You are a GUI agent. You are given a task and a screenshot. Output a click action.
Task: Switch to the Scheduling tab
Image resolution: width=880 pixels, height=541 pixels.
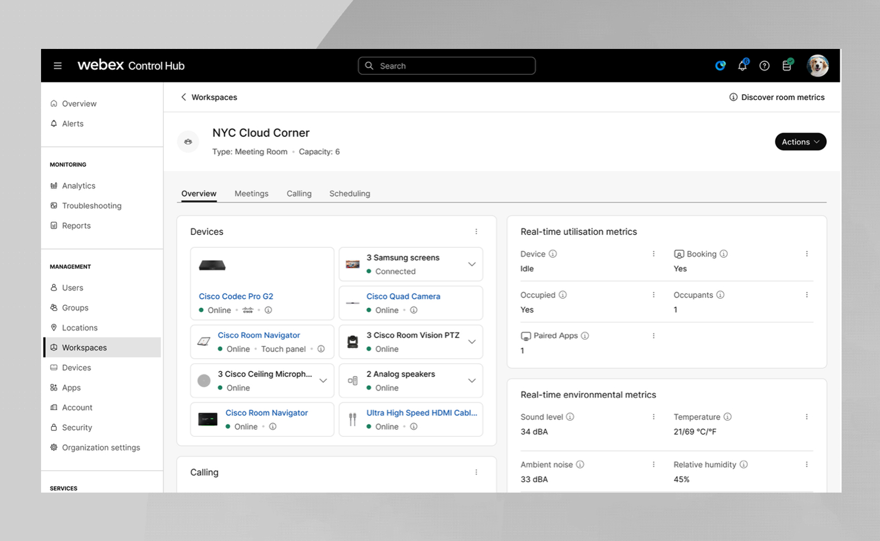click(x=349, y=194)
